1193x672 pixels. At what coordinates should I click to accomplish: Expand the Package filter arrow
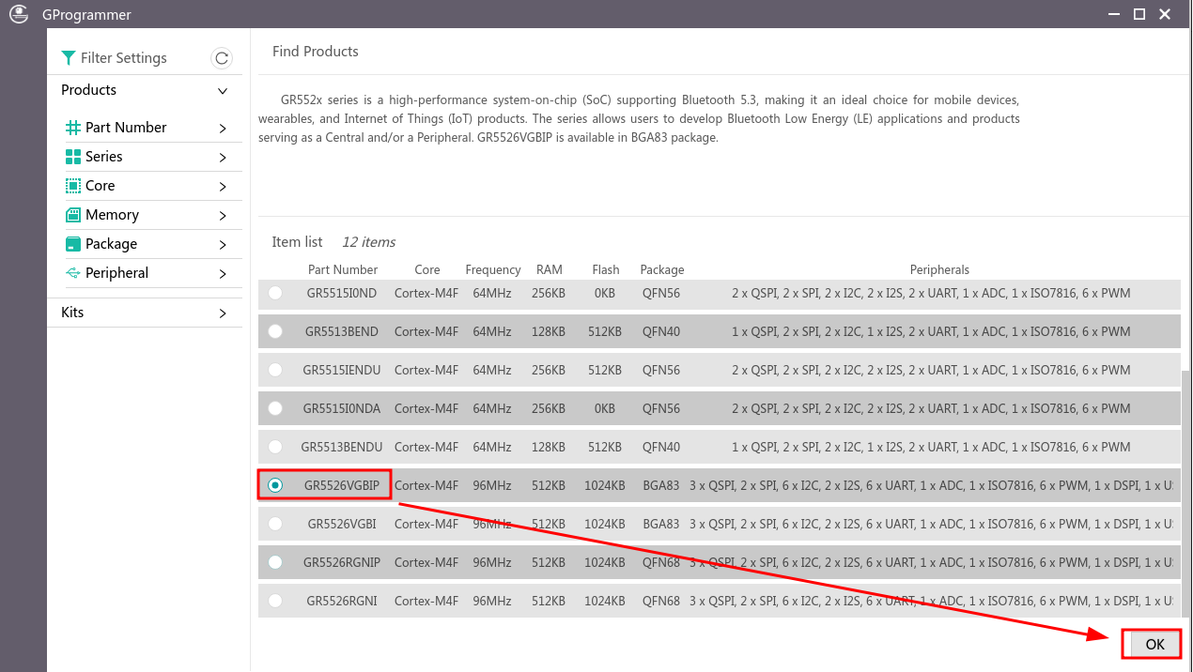point(223,244)
